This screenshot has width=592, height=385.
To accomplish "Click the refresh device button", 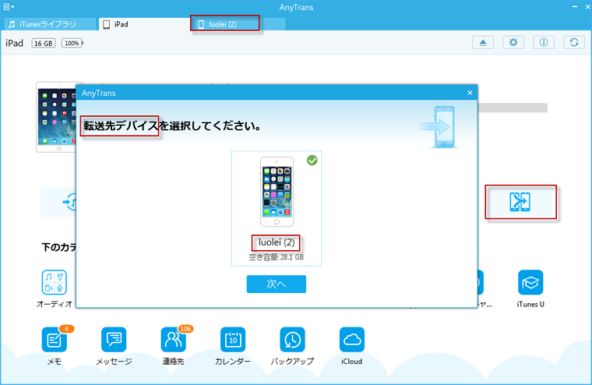I will 574,42.
